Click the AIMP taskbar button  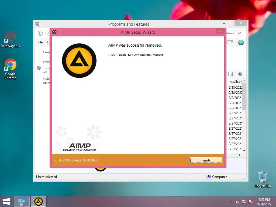point(39,202)
